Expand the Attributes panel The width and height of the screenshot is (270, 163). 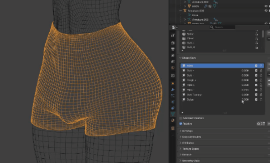[x=180, y=143]
